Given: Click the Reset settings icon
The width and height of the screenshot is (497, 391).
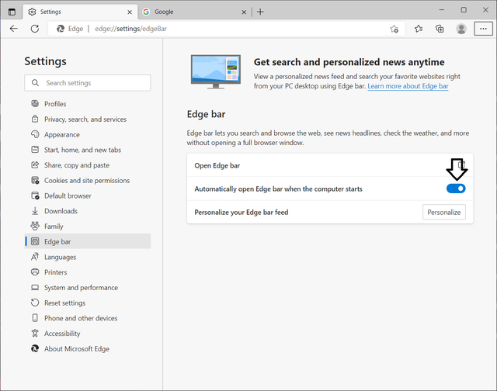Looking at the screenshot, I should click(35, 303).
